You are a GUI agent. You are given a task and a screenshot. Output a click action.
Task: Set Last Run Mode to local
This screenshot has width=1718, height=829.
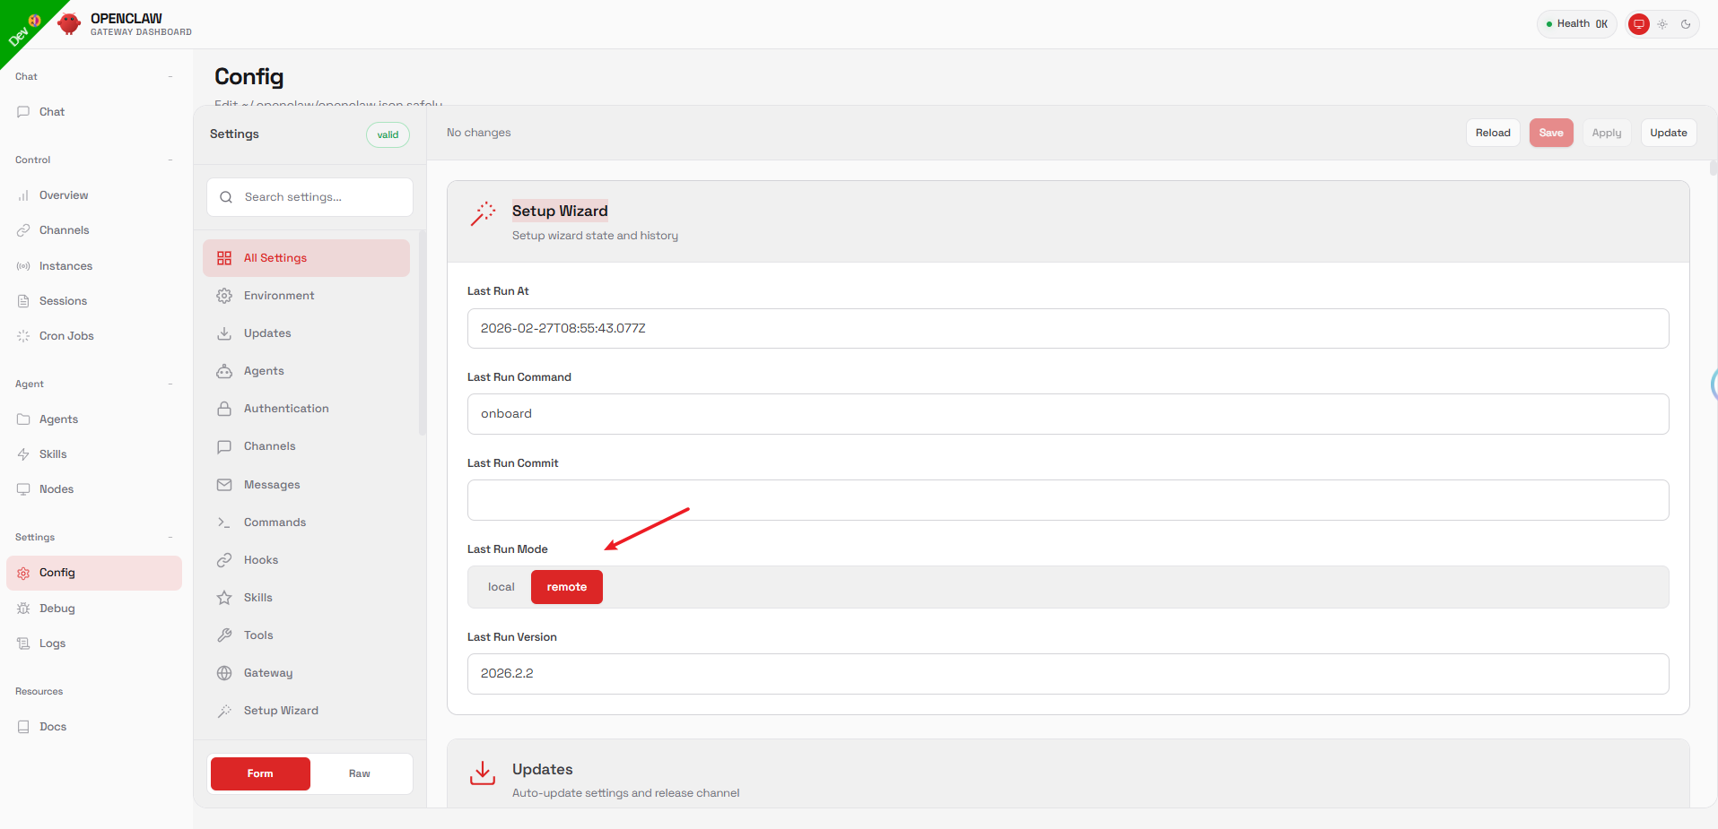[x=501, y=587]
